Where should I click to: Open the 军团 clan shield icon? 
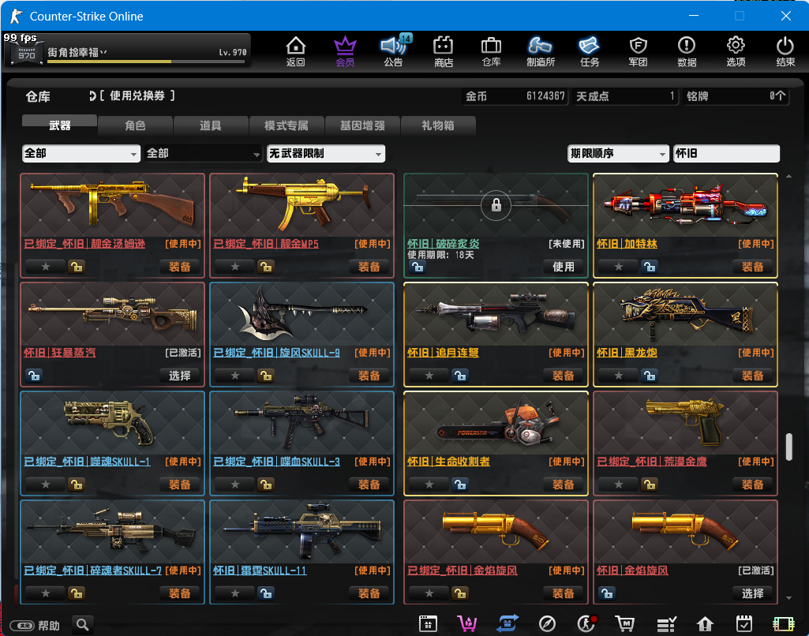pyautogui.click(x=639, y=51)
